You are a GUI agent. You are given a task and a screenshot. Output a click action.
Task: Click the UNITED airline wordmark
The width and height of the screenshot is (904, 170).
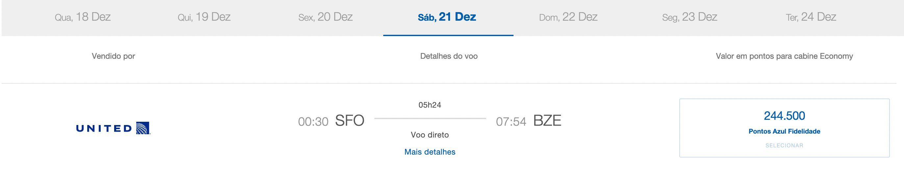click(104, 129)
